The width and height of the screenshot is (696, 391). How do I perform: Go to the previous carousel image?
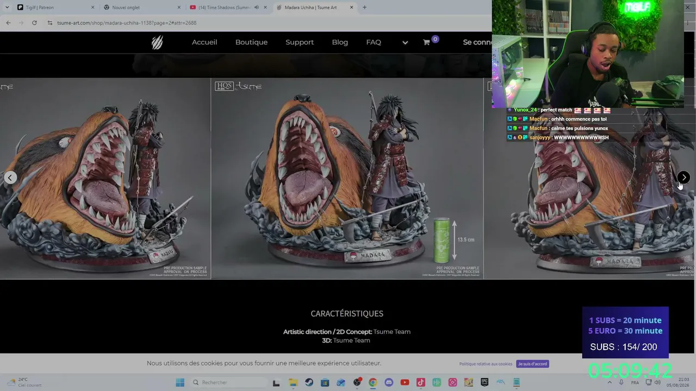(x=10, y=178)
